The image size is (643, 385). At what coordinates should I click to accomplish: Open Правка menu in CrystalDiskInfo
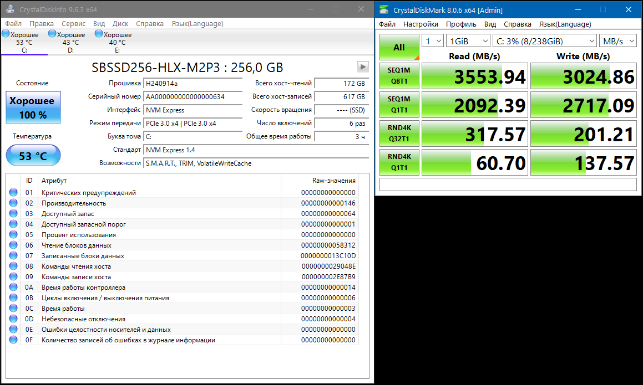(42, 24)
